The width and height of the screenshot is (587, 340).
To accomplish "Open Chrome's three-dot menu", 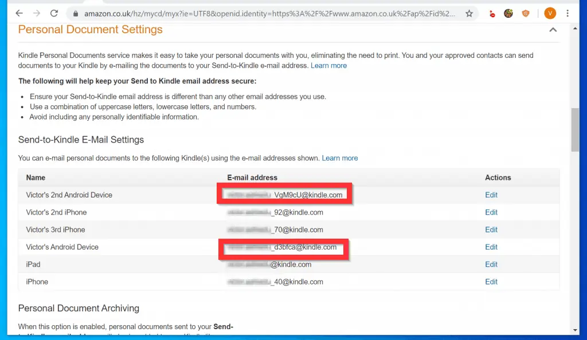I will point(568,13).
